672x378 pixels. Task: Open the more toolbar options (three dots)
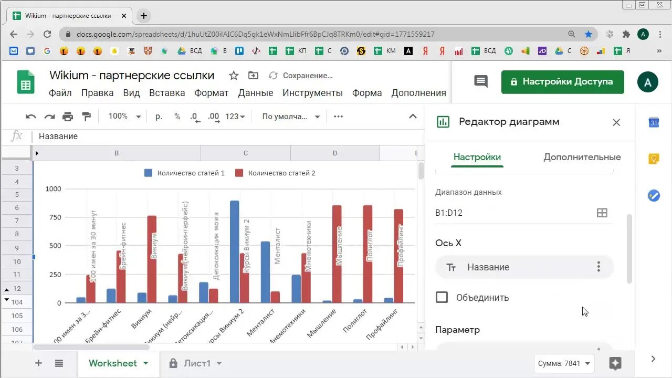339,117
